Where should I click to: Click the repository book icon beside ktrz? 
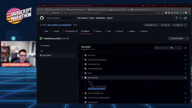click(x=41, y=25)
